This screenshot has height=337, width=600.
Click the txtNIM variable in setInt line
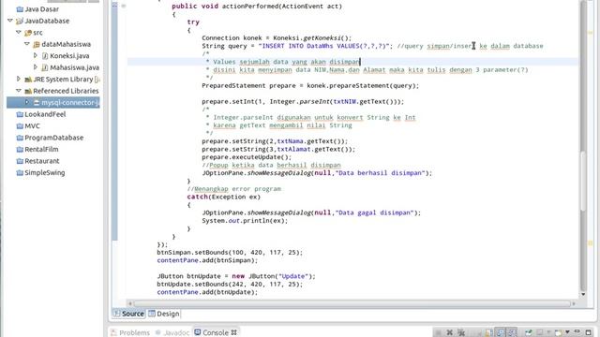pos(345,102)
